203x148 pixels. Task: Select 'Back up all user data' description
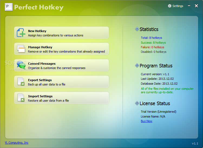pos(47,84)
